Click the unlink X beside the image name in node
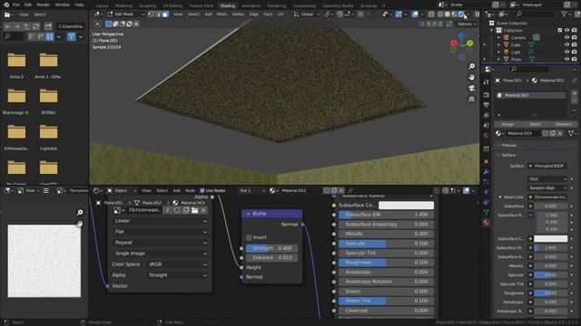581x326 pixels. click(x=203, y=210)
